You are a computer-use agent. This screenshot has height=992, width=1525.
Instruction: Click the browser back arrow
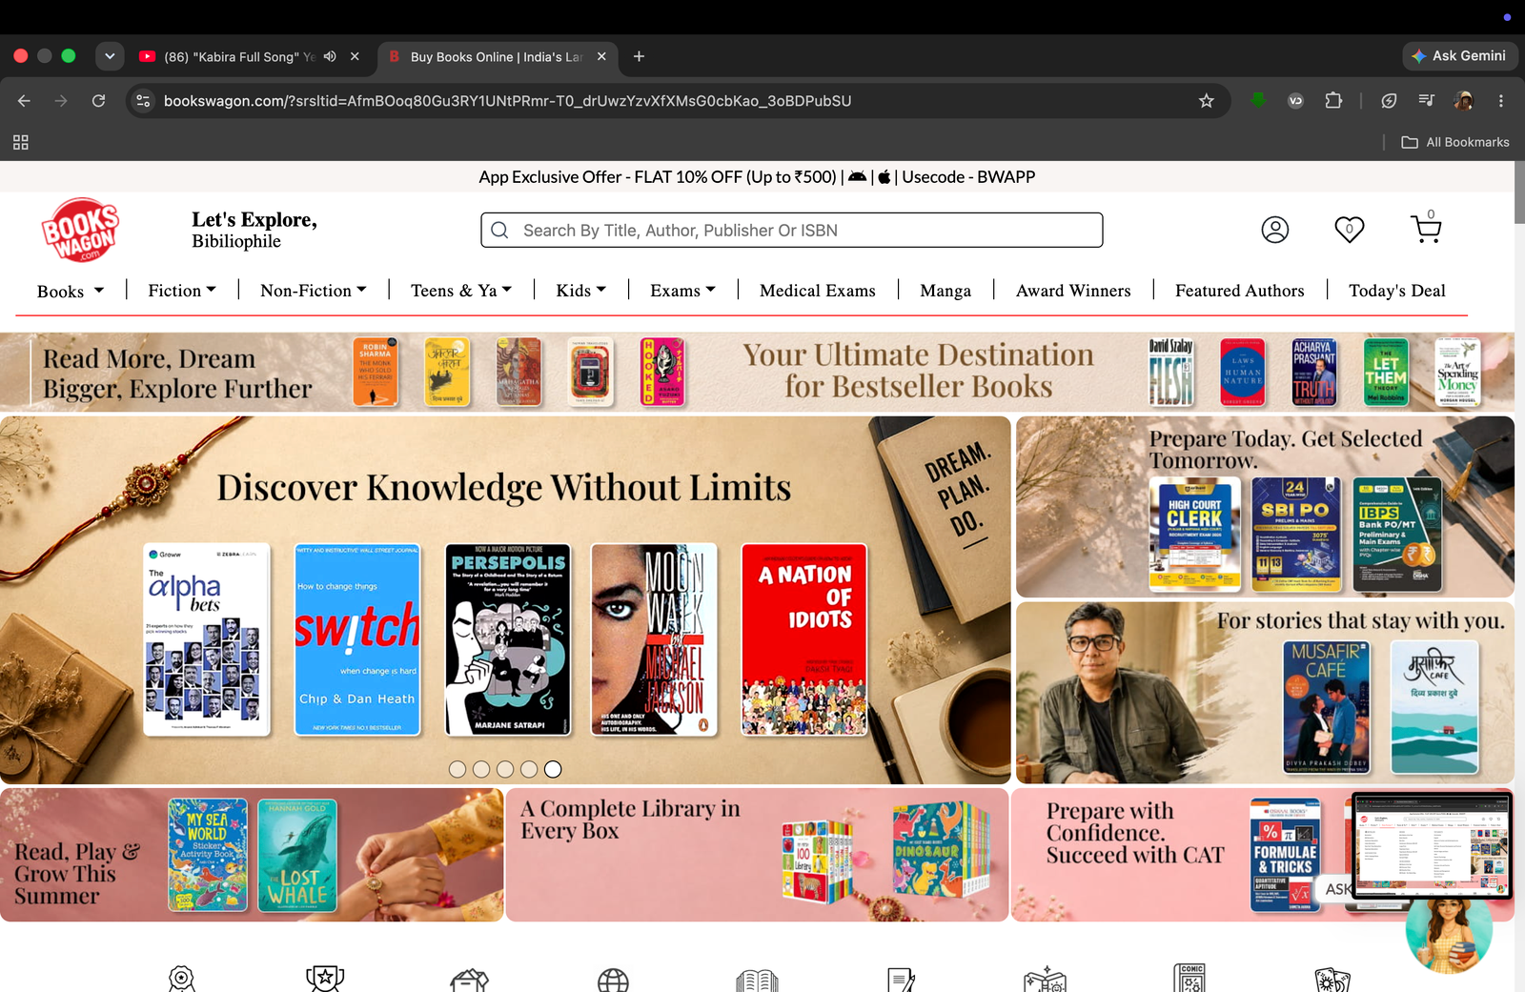(24, 100)
